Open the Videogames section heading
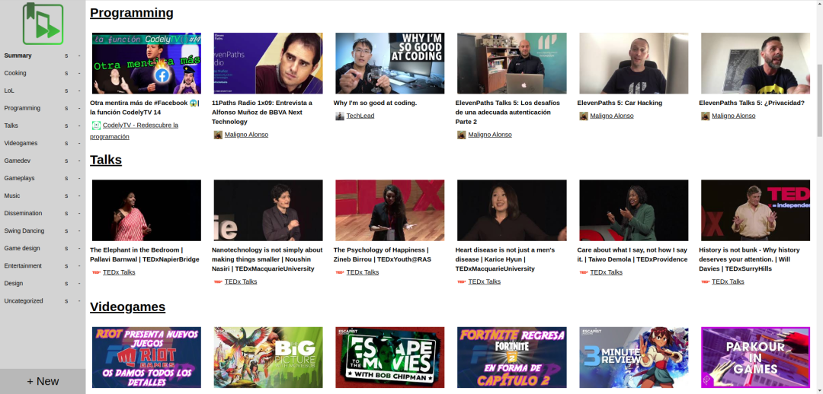 coord(127,307)
